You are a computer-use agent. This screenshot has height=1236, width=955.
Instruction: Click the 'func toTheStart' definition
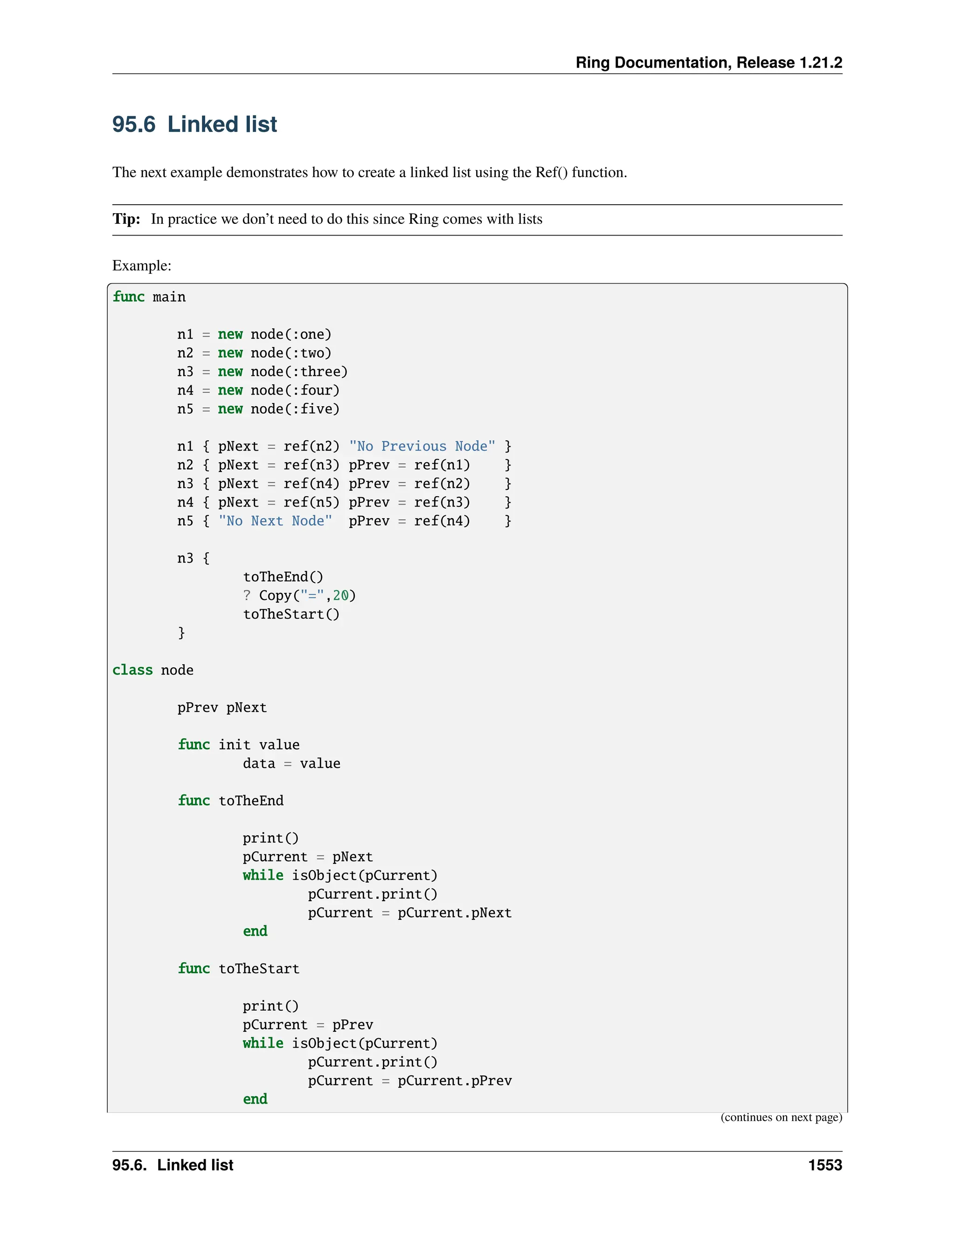click(x=238, y=969)
